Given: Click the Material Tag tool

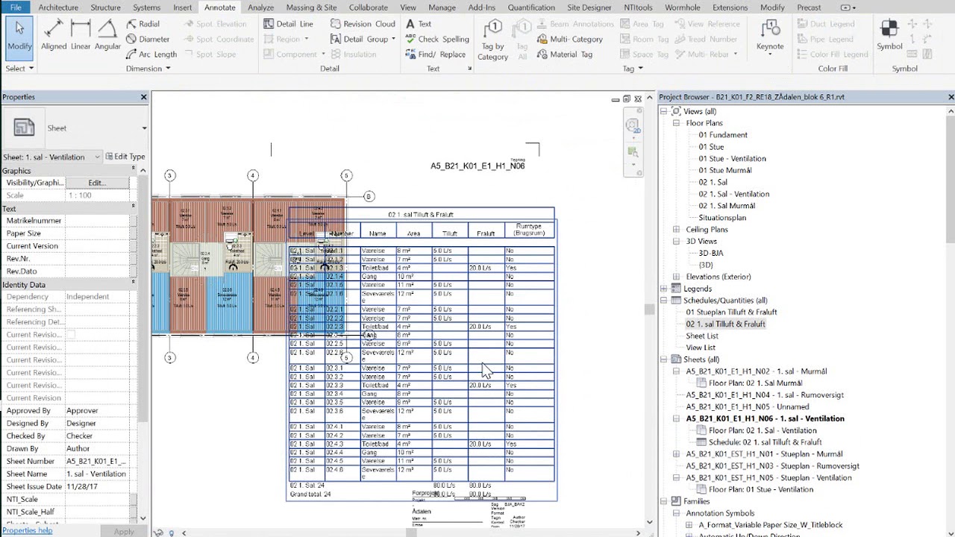Looking at the screenshot, I should pyautogui.click(x=565, y=54).
